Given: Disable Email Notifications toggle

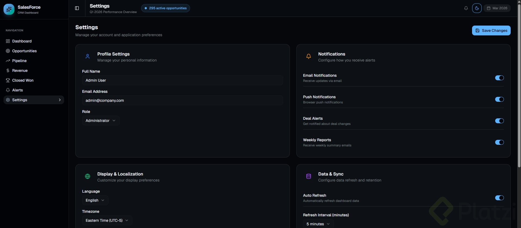Looking at the screenshot, I should pyautogui.click(x=499, y=78).
